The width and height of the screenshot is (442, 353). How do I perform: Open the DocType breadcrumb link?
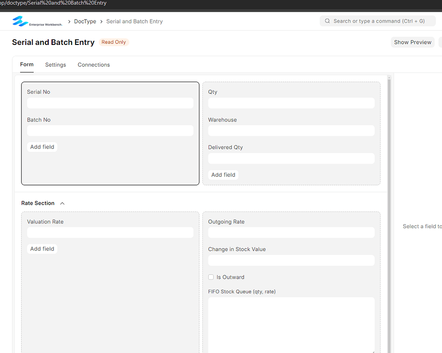click(x=85, y=21)
